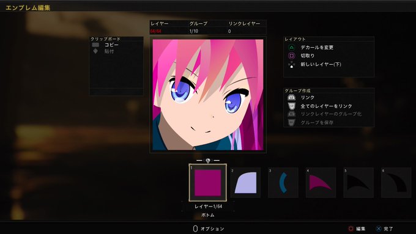Select layer 2 lavender shape thumbnail
Screen dimensions: 416x234
[245, 183]
